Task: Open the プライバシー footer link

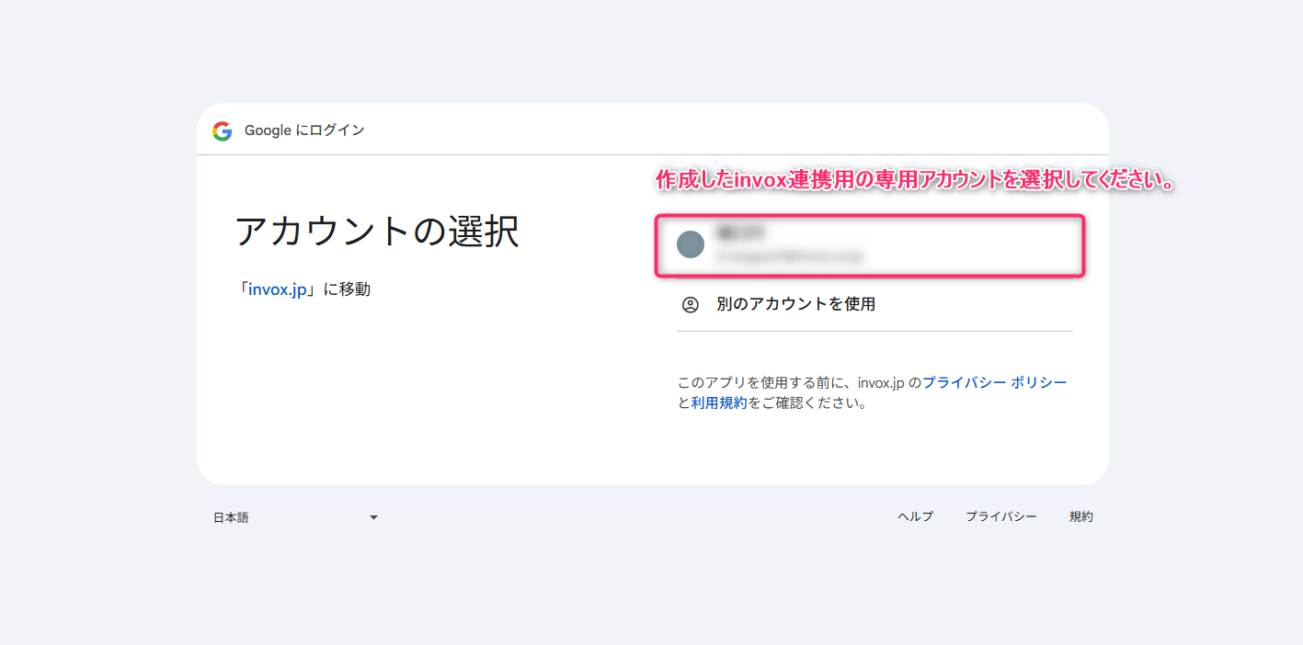Action: coord(1000,517)
